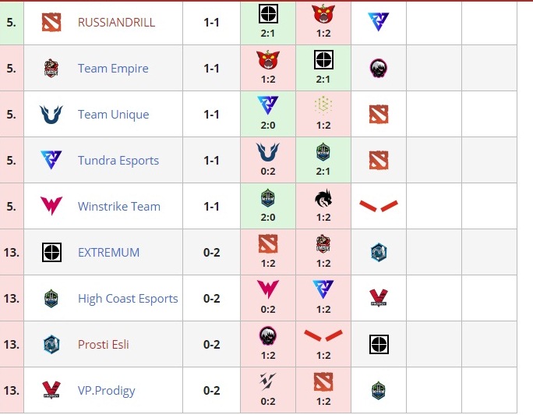Click the black dragon logo in Winstrike Team's row
This screenshot has width=533, height=415.
323,200
